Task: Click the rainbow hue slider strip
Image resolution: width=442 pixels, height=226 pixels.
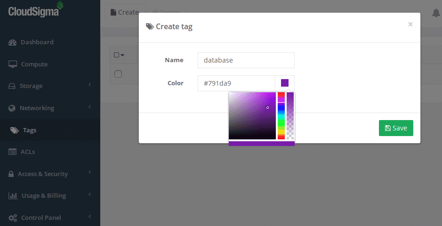Action: point(281,116)
